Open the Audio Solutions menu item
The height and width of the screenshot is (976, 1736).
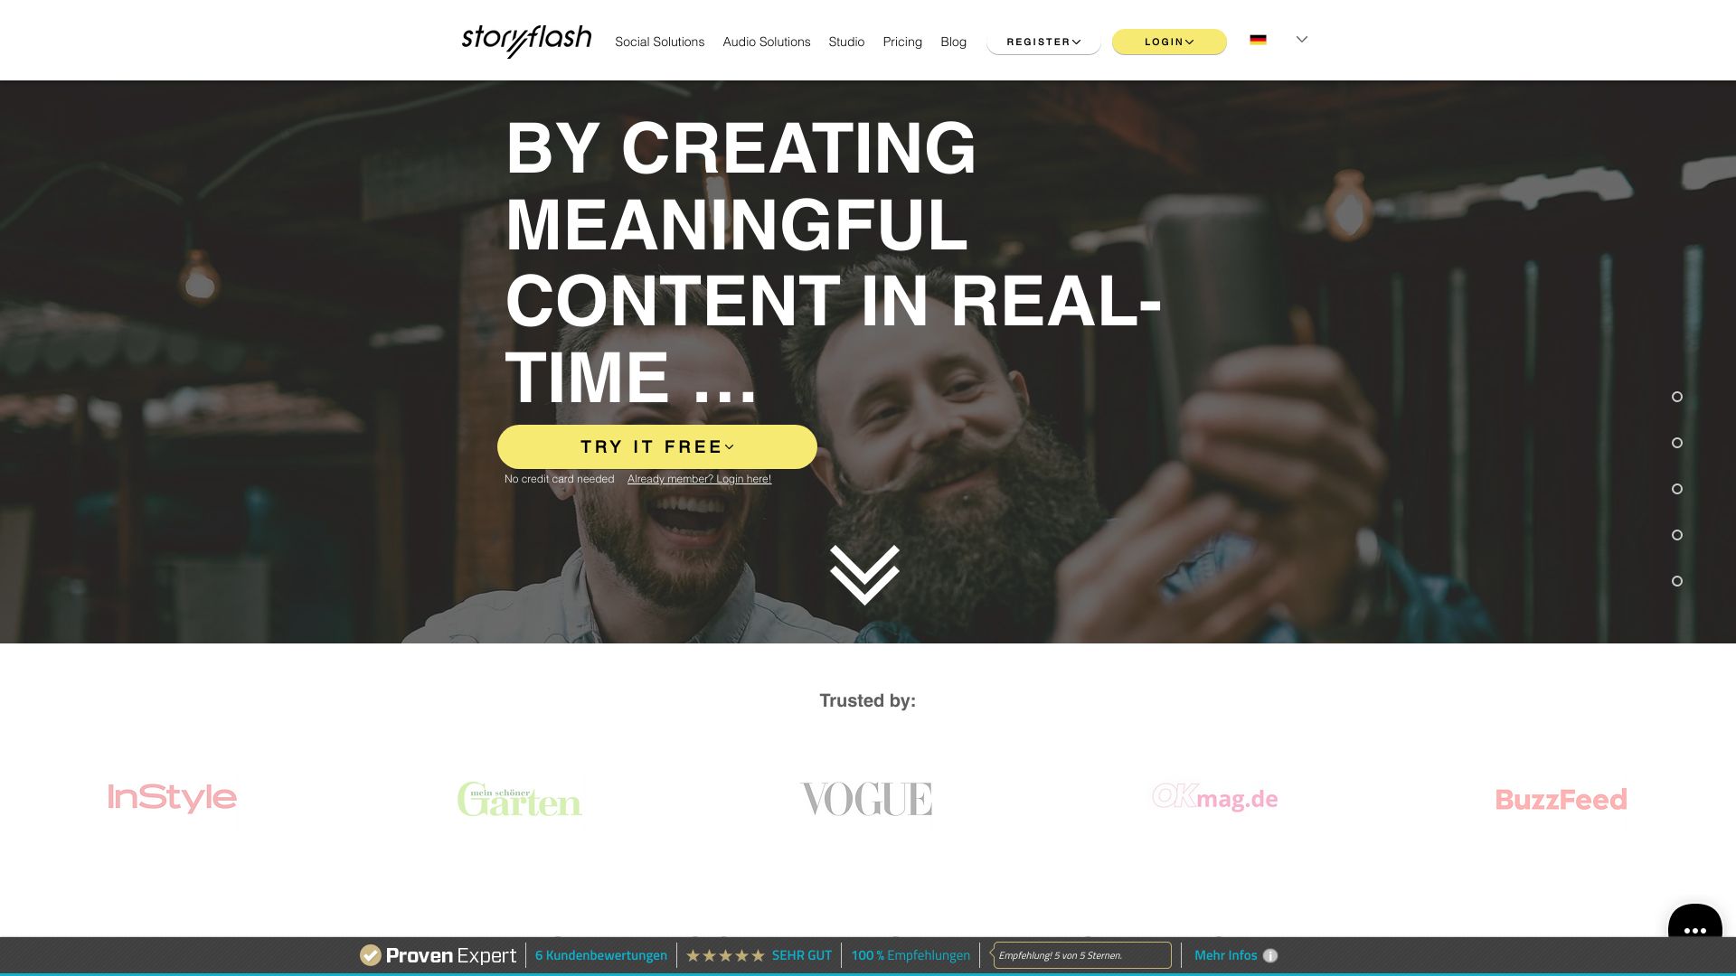pos(767,41)
